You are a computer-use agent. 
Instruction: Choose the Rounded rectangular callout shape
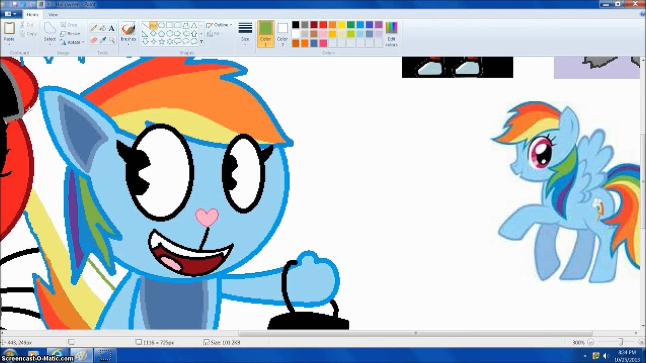point(178,41)
